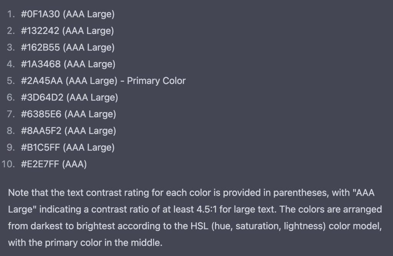393x256 pixels.
Task: Click the "(AAA)" rating beside #E2E7FF
Action: pyautogui.click(x=74, y=164)
